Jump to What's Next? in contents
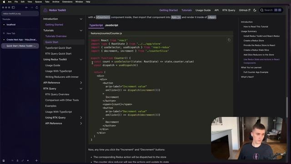 pos(247,77)
